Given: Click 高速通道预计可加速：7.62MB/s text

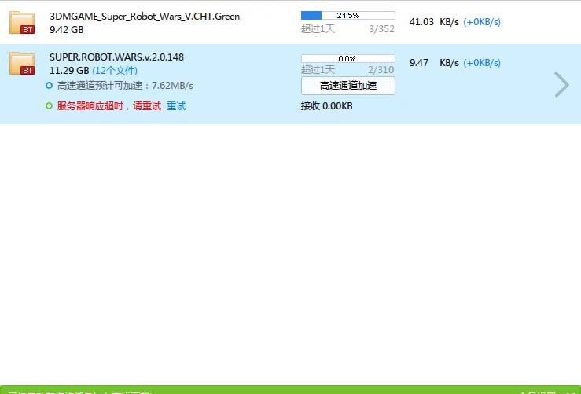Looking at the screenshot, I should (125, 86).
